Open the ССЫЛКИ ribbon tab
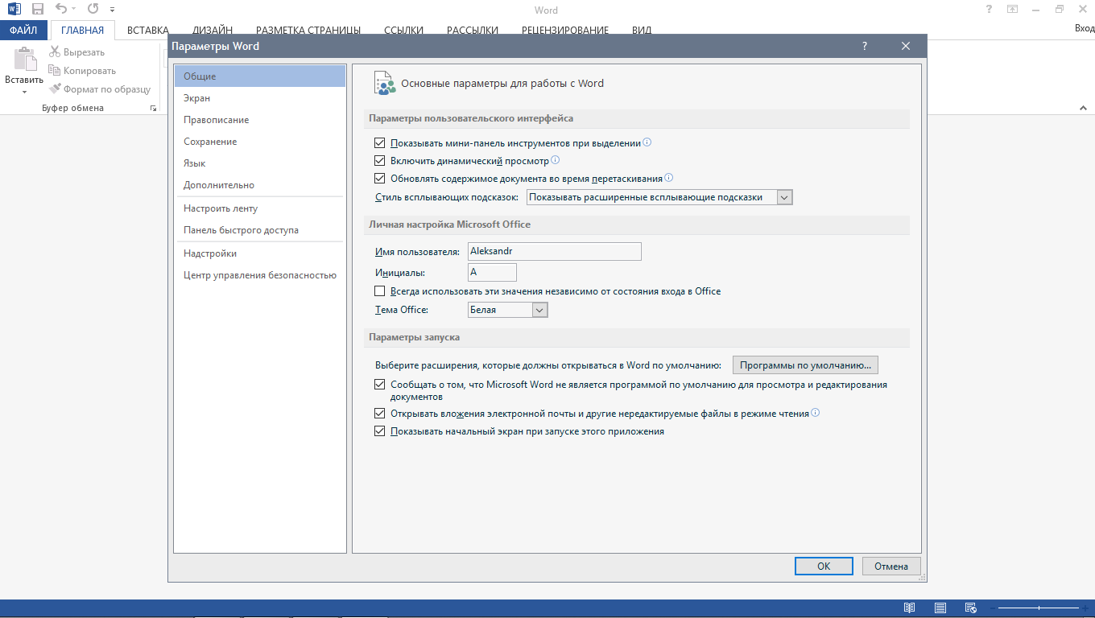This screenshot has width=1095, height=618. tap(403, 31)
